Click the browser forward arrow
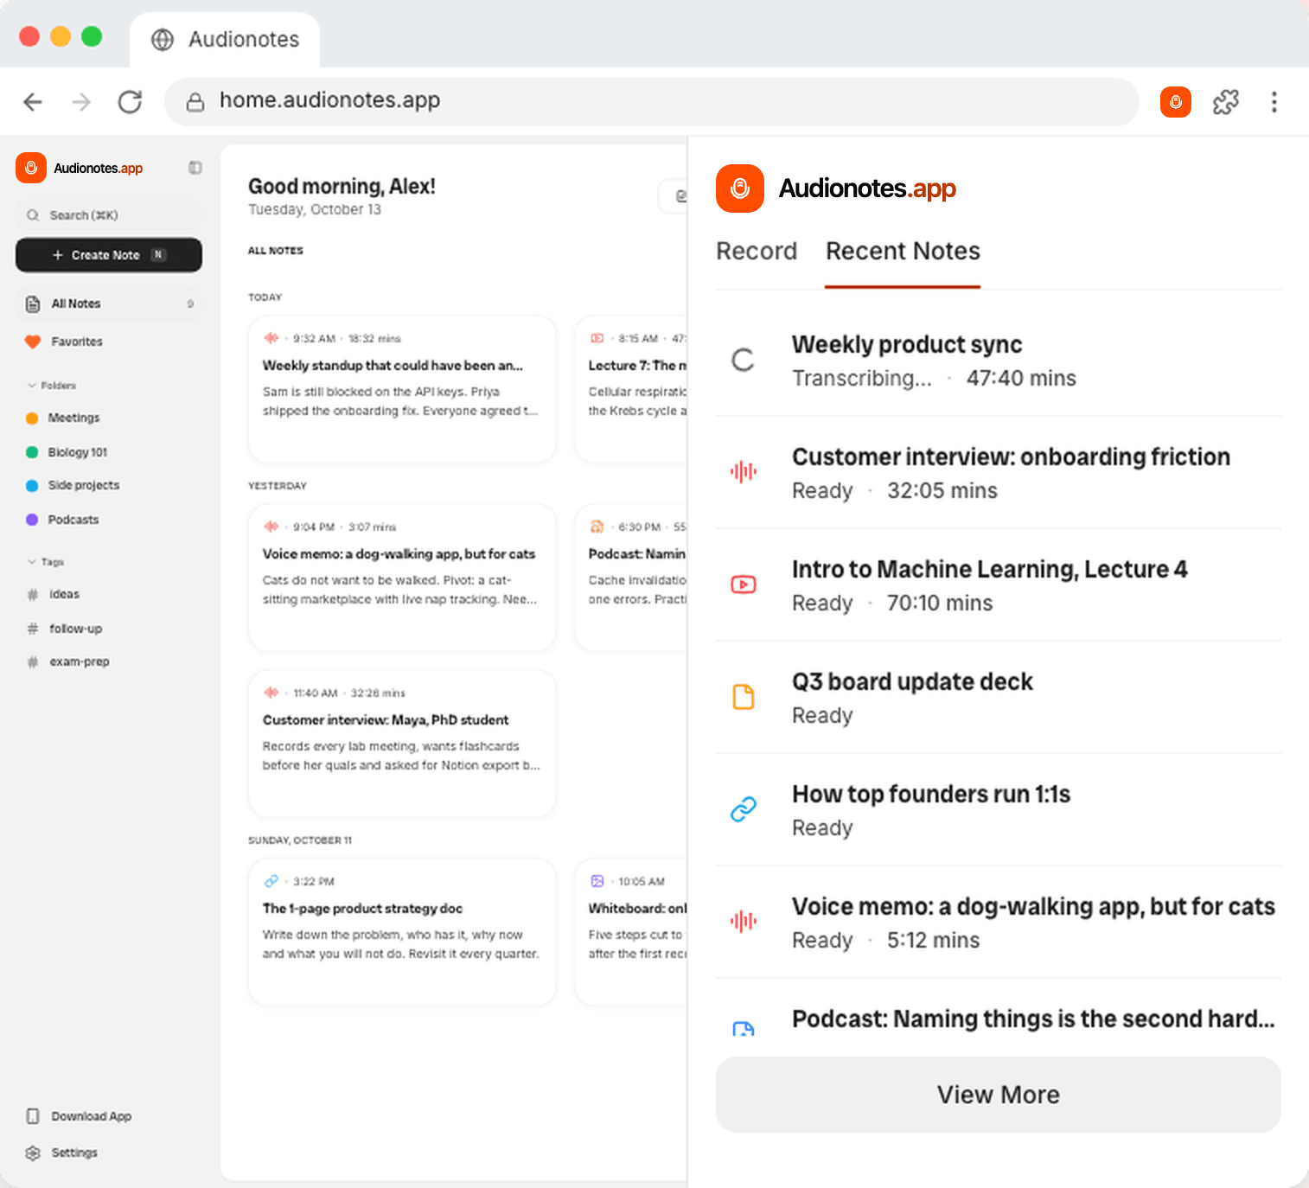The height and width of the screenshot is (1188, 1309). coord(81,102)
